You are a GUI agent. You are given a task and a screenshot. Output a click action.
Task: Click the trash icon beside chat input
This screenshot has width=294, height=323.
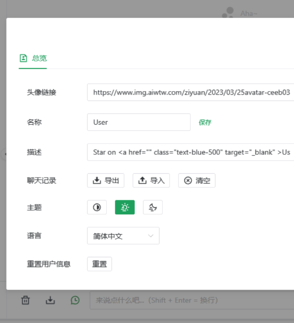[x=26, y=300]
